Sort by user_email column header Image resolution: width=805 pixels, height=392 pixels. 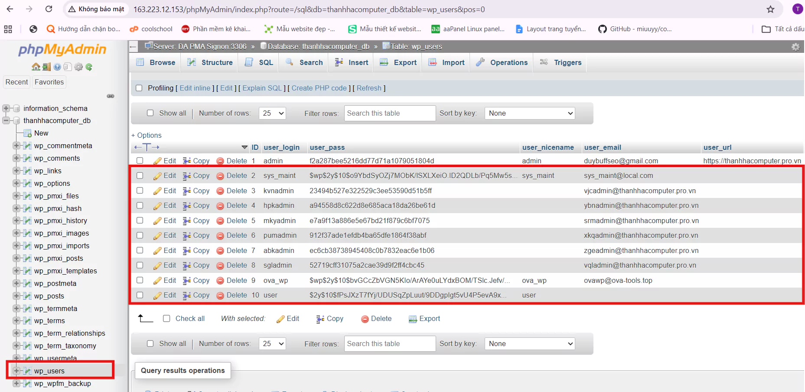[x=603, y=147]
